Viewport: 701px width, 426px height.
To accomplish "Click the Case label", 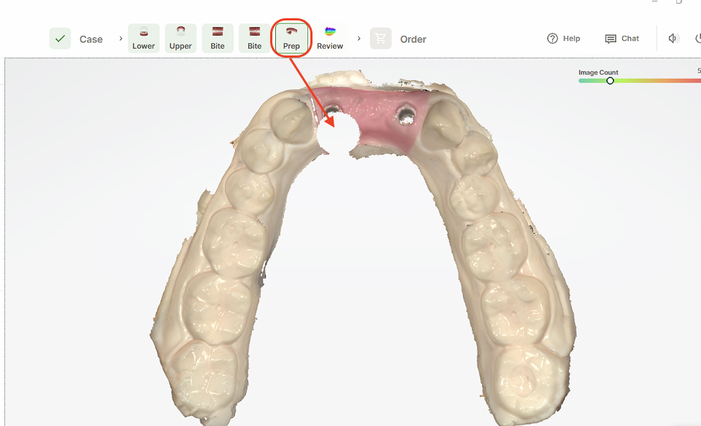I will coord(91,39).
